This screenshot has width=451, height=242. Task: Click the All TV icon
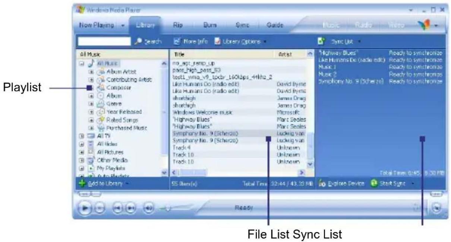click(x=91, y=136)
